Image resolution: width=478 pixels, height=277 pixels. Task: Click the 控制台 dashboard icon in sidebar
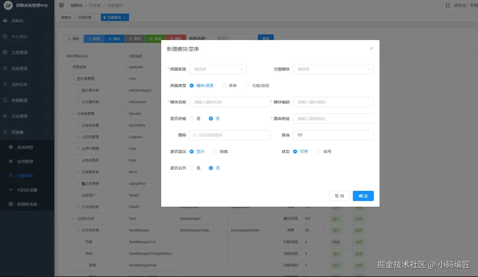(5, 20)
